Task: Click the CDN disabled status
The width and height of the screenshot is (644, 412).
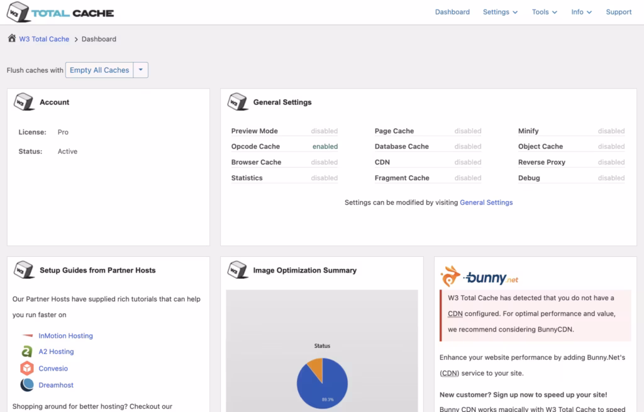Action: tap(467, 162)
